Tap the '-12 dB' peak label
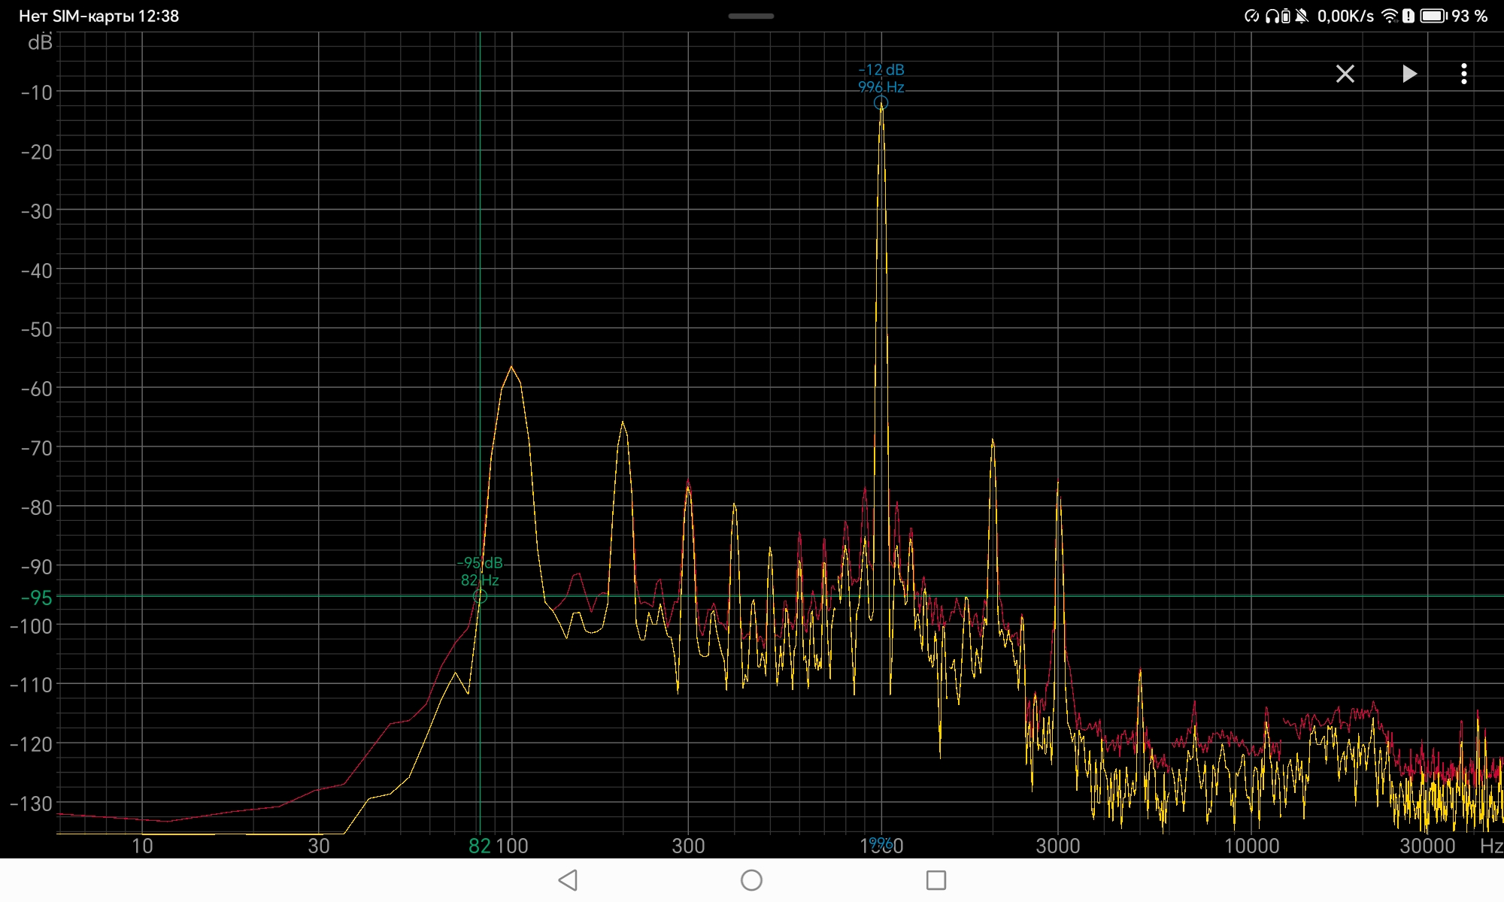Viewport: 1504px width, 902px height. click(881, 70)
